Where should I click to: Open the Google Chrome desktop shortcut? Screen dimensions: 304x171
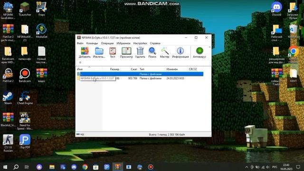tap(293, 55)
